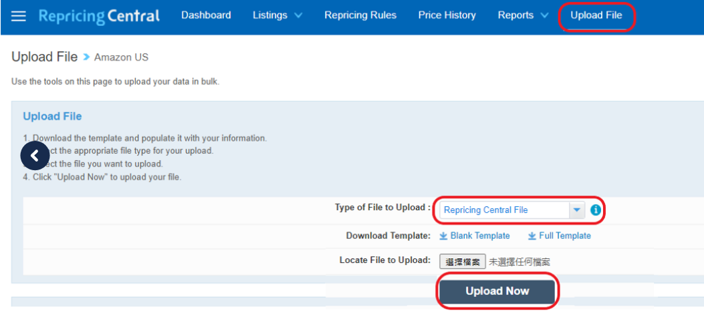Open the Type of File dropdown arrow
Screen dimensions: 704x313
tap(577, 210)
